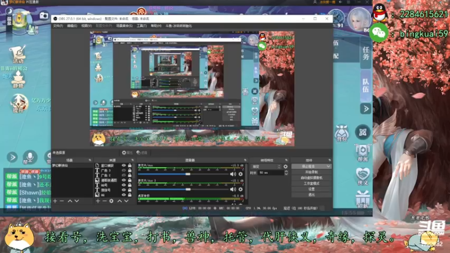Add a new scene with plus icon
This screenshot has height=253, width=450.
click(55, 201)
